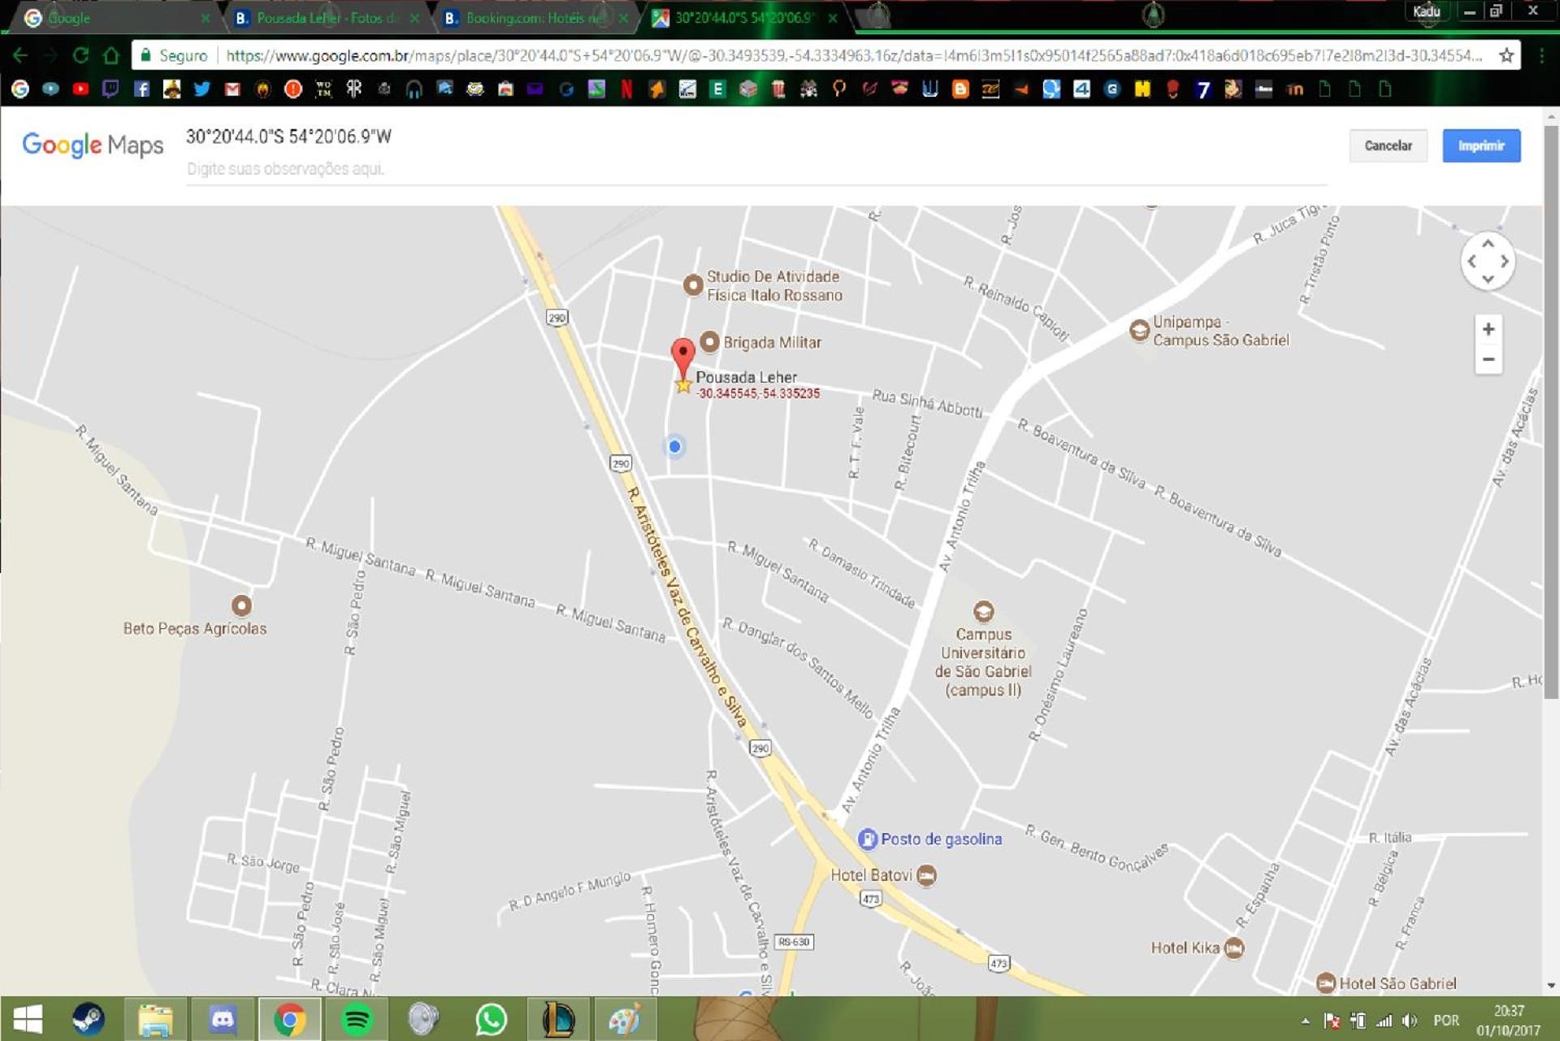Pan the map right with the arrow control
The height and width of the screenshot is (1041, 1560).
pyautogui.click(x=1505, y=261)
